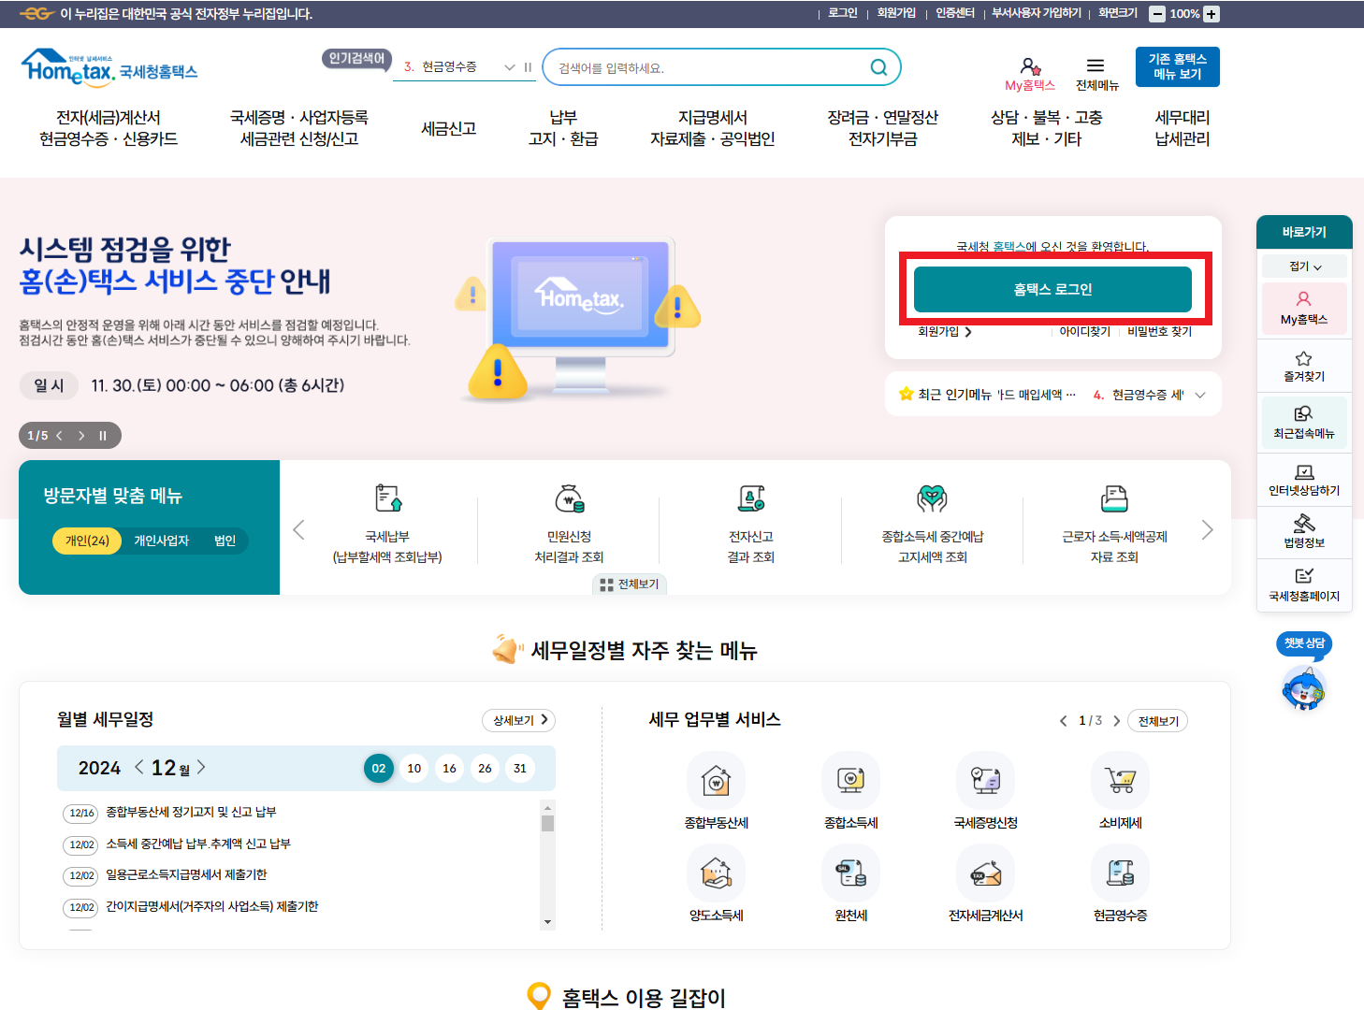Open 법령정보 gavel icon in sidebar
Screen dimensions: 1364x1010
(1304, 531)
